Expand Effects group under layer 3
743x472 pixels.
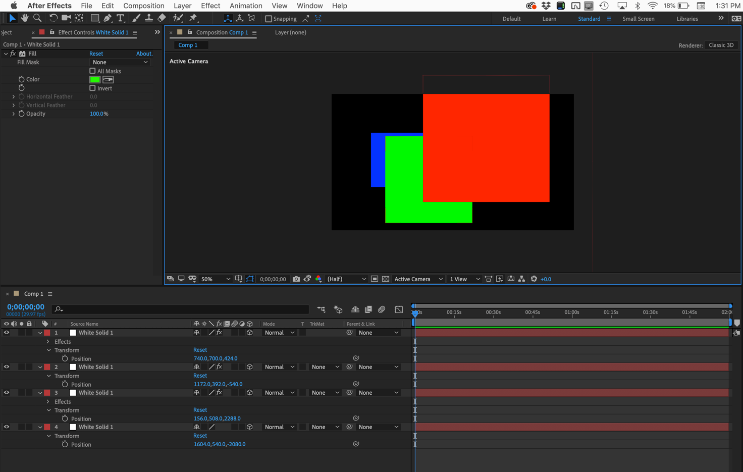[48, 402]
